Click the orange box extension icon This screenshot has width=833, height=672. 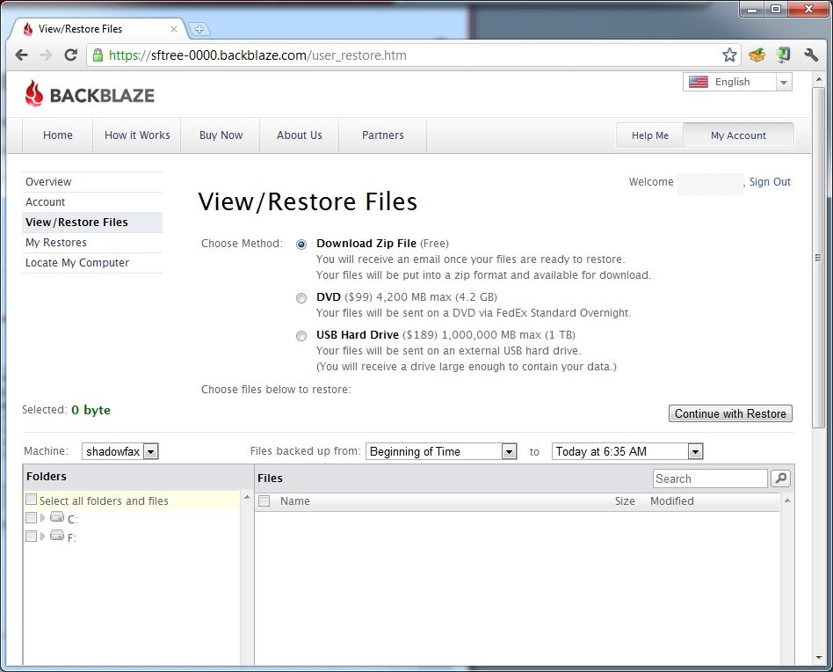[x=757, y=55]
